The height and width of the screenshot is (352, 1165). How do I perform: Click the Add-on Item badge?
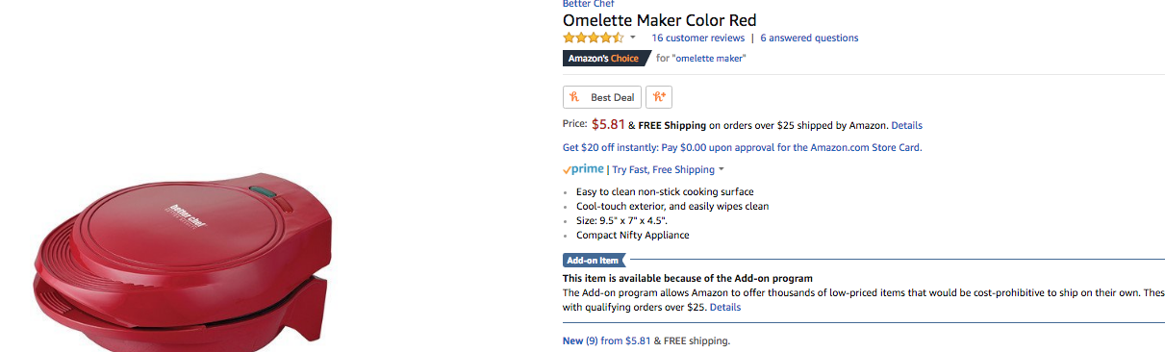pos(594,260)
